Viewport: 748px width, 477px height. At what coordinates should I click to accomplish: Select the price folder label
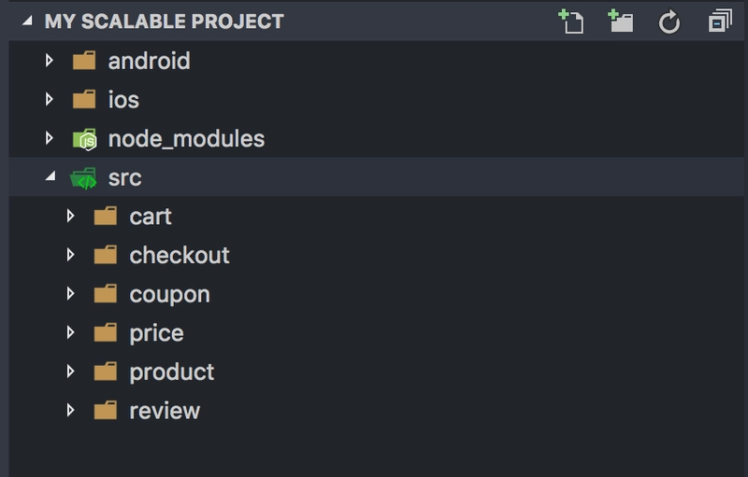(x=156, y=333)
